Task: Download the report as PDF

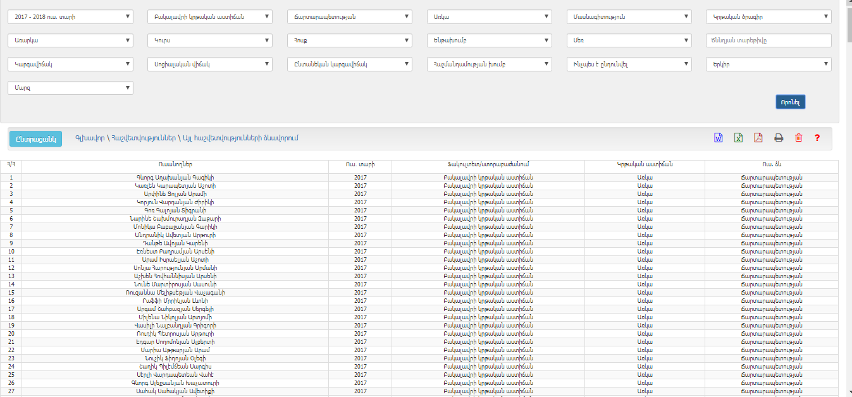Action: tap(758, 138)
